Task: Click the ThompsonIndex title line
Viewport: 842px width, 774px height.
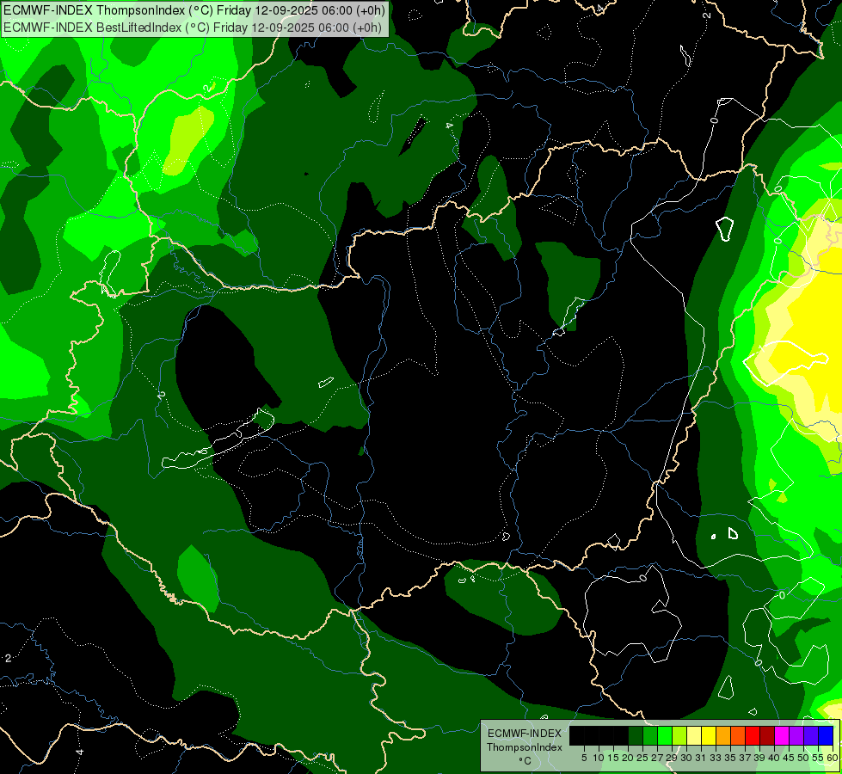Action: click(194, 9)
